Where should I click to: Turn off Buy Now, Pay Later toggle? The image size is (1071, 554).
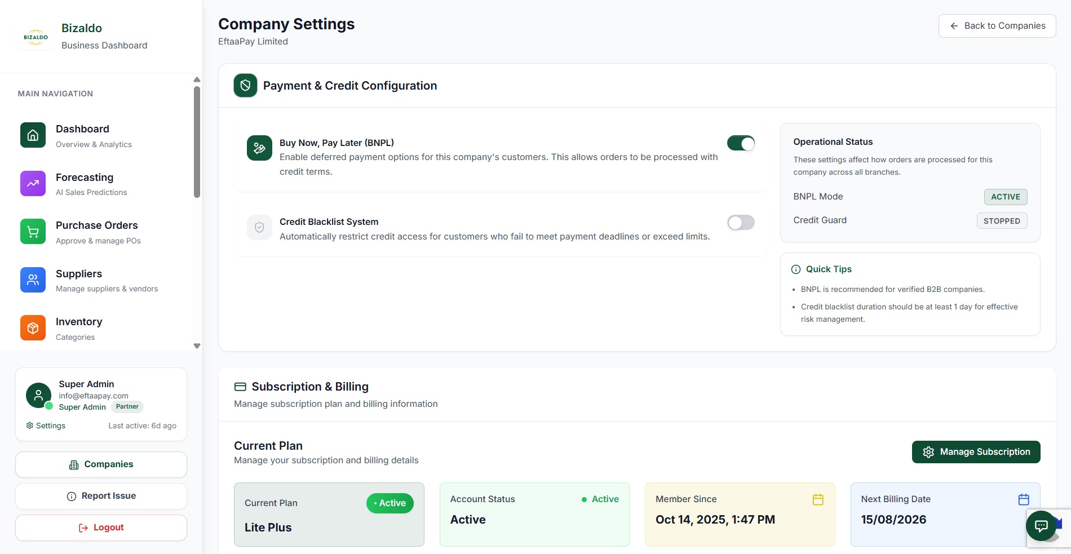(741, 143)
